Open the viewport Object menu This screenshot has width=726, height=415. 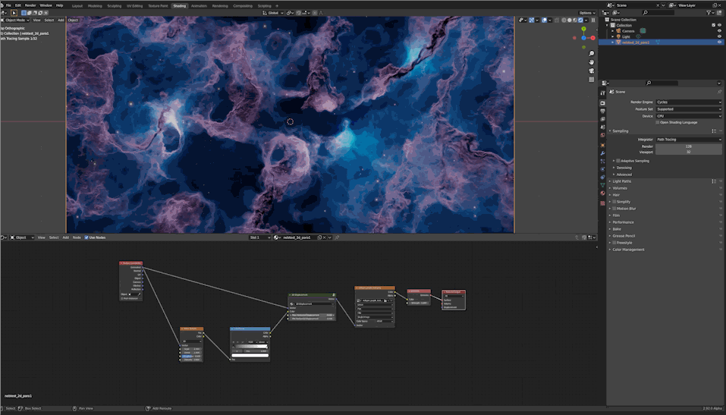click(x=73, y=20)
